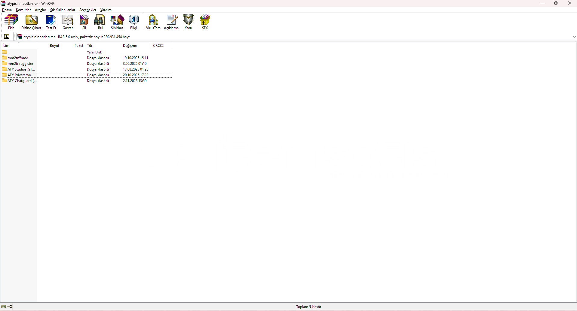Screen dimensions: 577x311
Task: Click the date 3.05.2025 01:10
Action: [x=135, y=64]
